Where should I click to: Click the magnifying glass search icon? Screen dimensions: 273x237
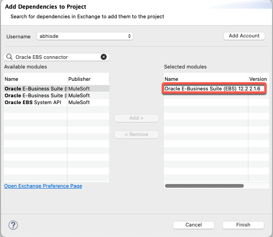coord(10,57)
